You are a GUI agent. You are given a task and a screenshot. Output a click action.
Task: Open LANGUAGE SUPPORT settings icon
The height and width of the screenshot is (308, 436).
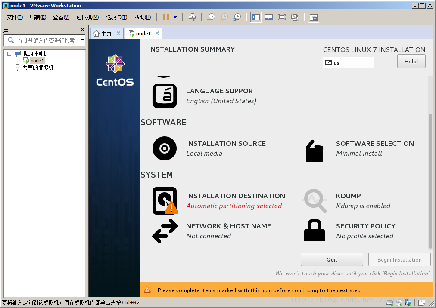(165, 96)
